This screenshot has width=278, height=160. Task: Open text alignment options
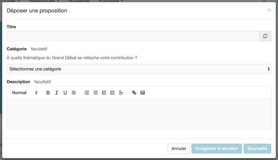(x=121, y=93)
